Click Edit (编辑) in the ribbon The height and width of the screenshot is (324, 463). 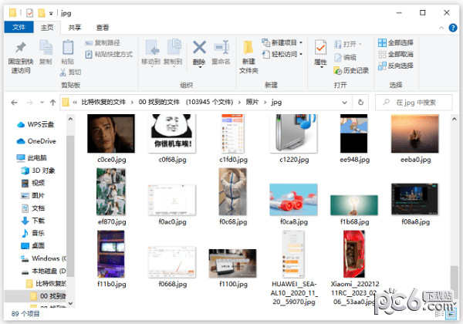pos(345,57)
